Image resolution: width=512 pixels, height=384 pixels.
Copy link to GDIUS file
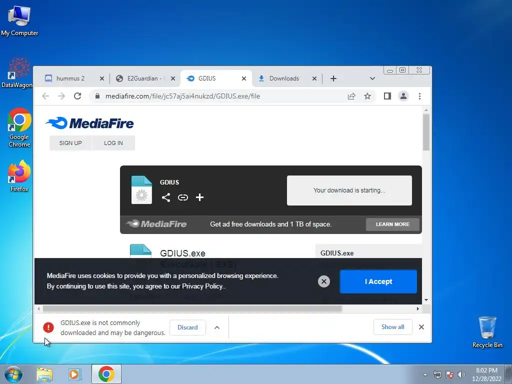[183, 197]
